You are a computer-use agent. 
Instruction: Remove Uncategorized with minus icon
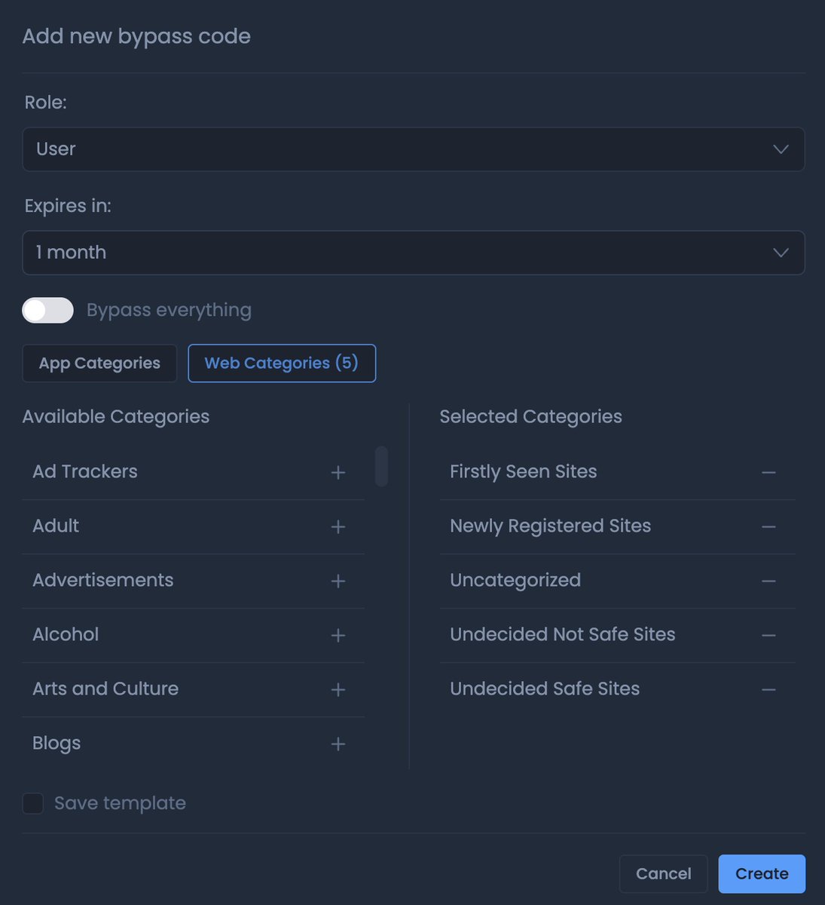click(768, 581)
